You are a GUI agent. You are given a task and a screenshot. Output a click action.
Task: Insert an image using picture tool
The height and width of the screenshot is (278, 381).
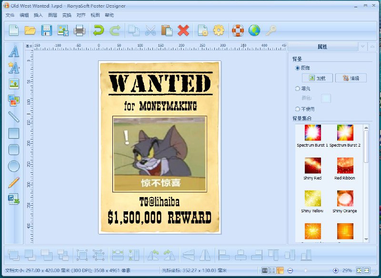14,84
